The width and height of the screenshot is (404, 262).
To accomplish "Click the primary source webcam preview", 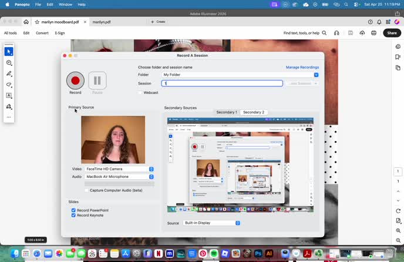I will point(113,140).
